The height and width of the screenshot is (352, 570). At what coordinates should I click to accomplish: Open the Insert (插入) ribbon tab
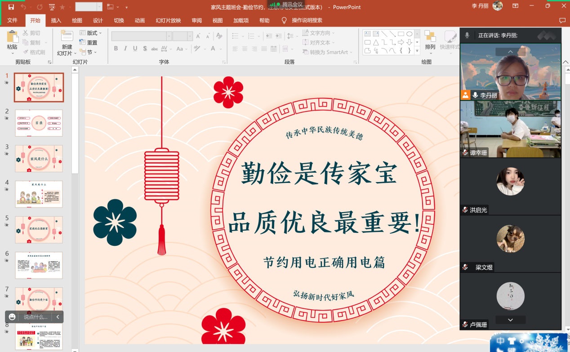click(x=56, y=21)
